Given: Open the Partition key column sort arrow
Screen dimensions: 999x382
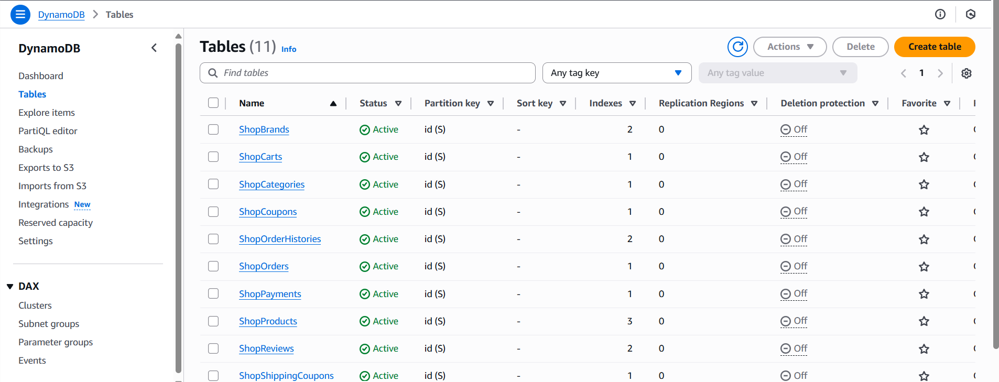Looking at the screenshot, I should (491, 104).
